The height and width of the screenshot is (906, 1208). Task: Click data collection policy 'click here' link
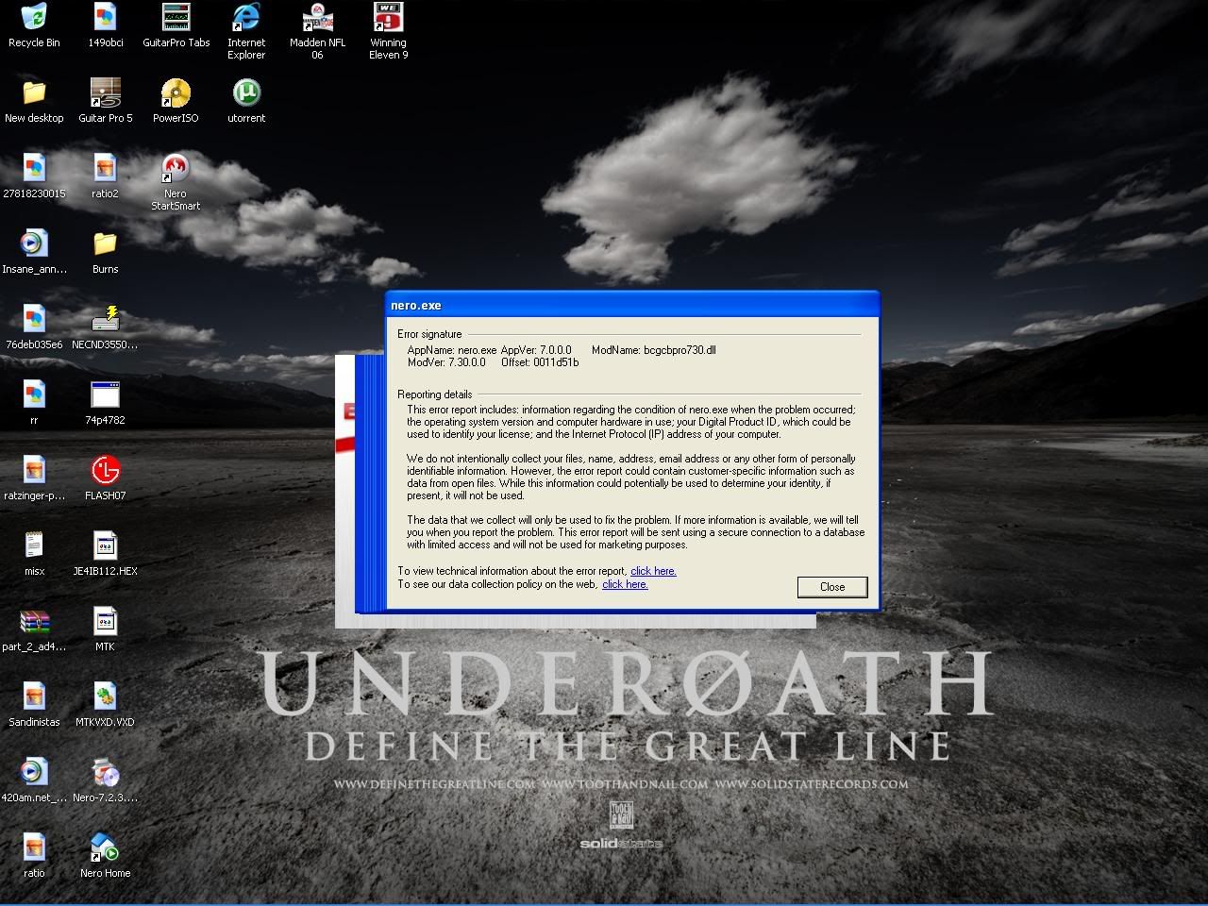click(625, 584)
